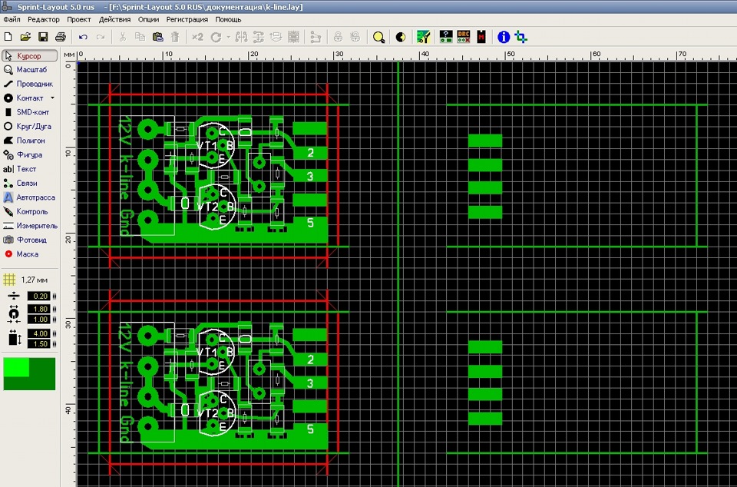Open the Действия menu
This screenshot has width=737, height=487.
point(114,20)
